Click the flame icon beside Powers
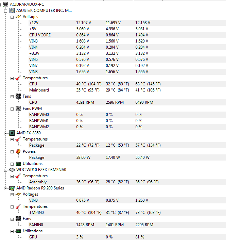 (18, 151)
